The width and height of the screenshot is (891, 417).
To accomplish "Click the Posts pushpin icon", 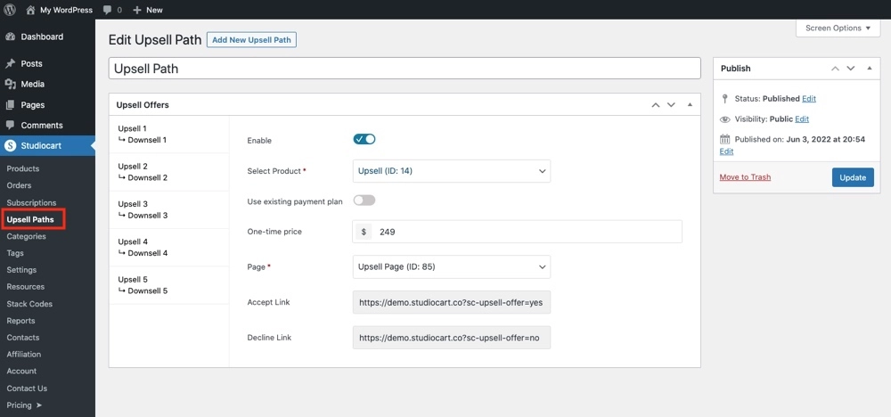I will click(10, 63).
